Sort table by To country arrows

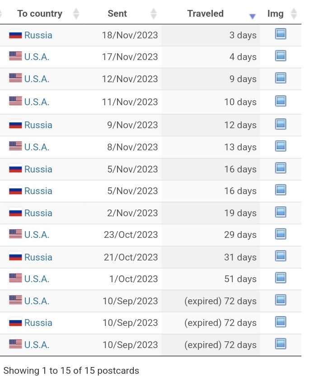click(76, 14)
